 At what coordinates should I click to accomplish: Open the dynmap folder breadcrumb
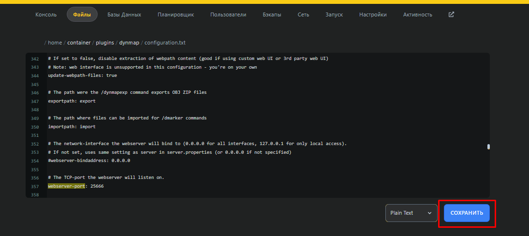pyautogui.click(x=129, y=43)
